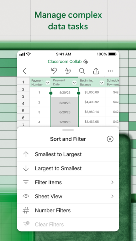Tap the left selection handle dot
The width and height of the screenshot is (136, 241).
click(51, 93)
